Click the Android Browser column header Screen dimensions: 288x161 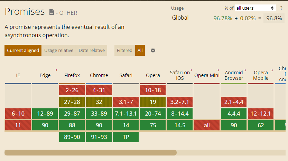coord(234,75)
